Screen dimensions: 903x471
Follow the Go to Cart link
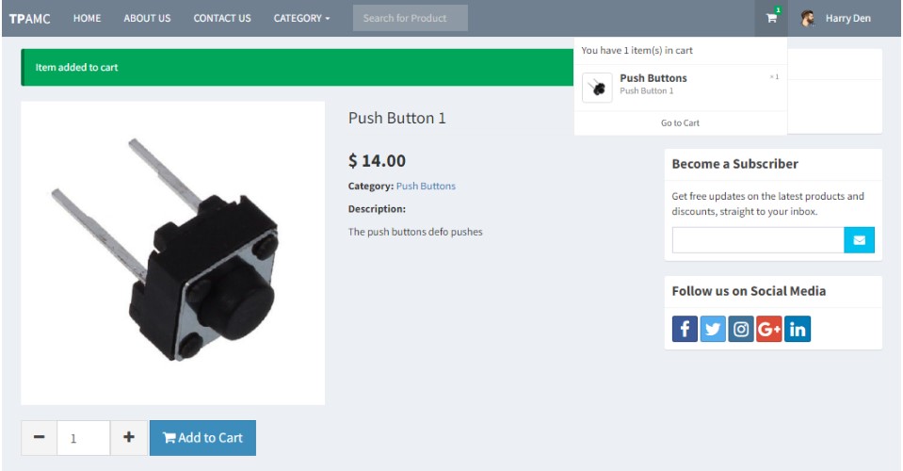pyautogui.click(x=680, y=122)
